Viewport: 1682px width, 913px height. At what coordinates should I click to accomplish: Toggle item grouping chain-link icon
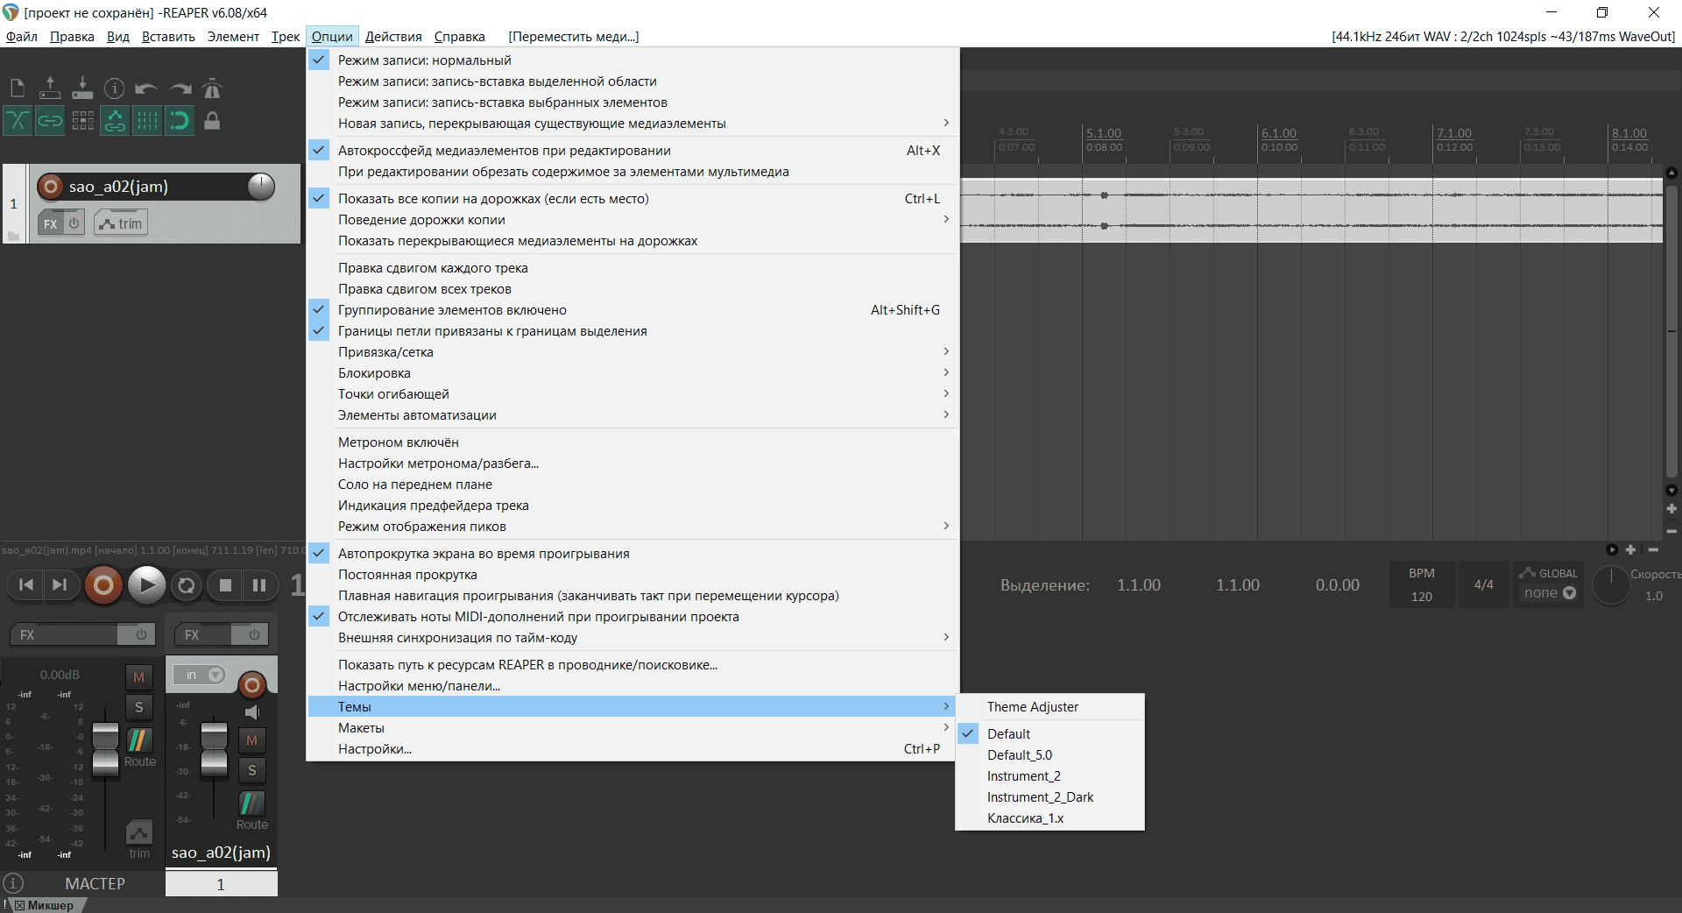click(x=50, y=121)
